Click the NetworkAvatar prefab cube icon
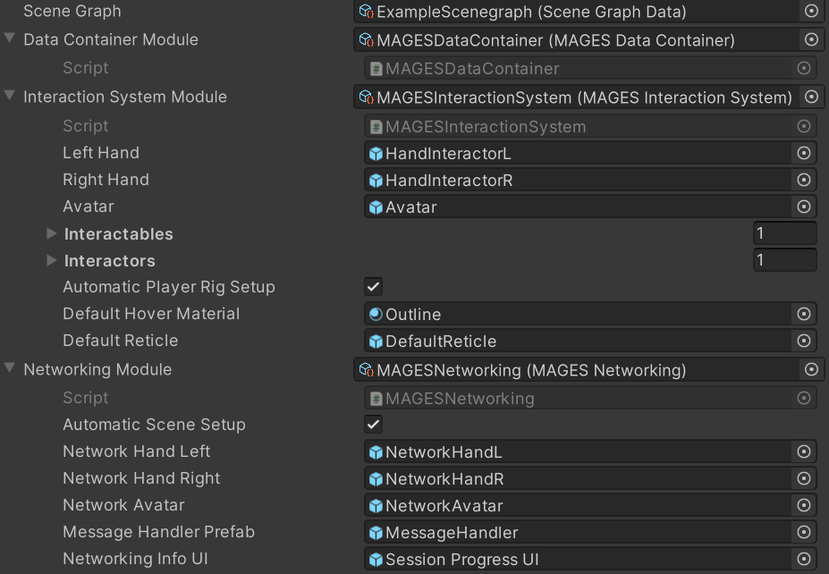The width and height of the screenshot is (829, 574). point(376,506)
